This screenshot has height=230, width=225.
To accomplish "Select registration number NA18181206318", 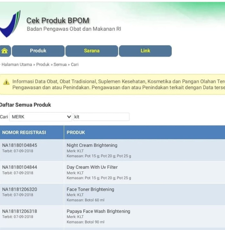I will (x=20, y=211).
